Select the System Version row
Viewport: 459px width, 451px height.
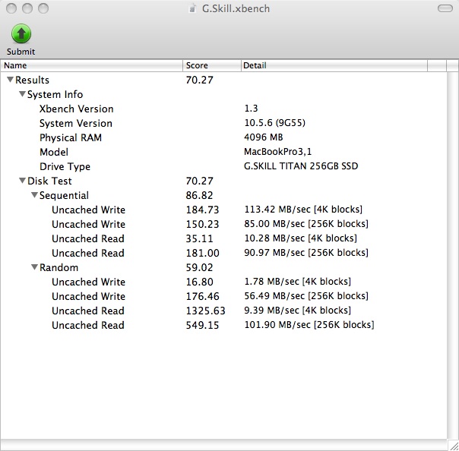click(x=223, y=123)
